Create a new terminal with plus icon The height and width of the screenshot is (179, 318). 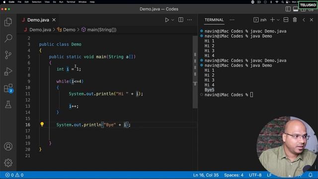click(272, 20)
